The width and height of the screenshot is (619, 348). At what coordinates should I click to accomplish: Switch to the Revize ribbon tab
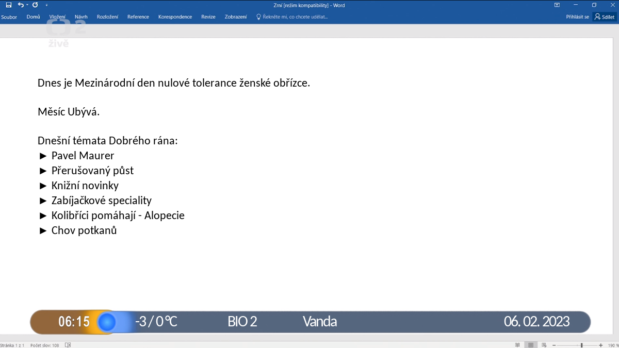coord(208,17)
